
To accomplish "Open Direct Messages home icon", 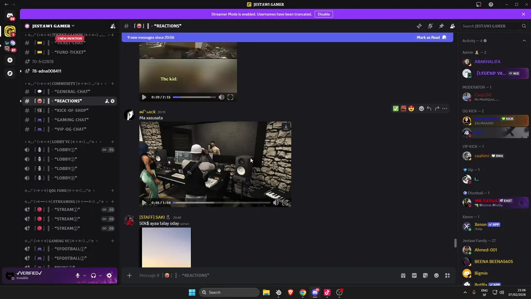I will click(x=10, y=16).
